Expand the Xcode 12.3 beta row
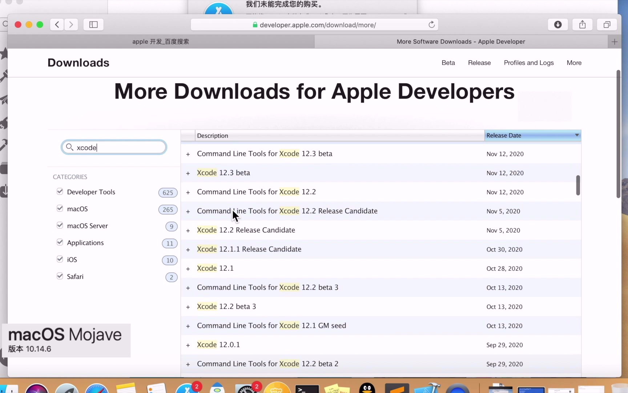The height and width of the screenshot is (393, 628). pyautogui.click(x=188, y=173)
